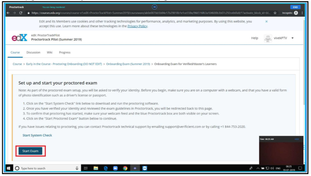
Task: Show hidden system tray icons
Action: click(258, 168)
